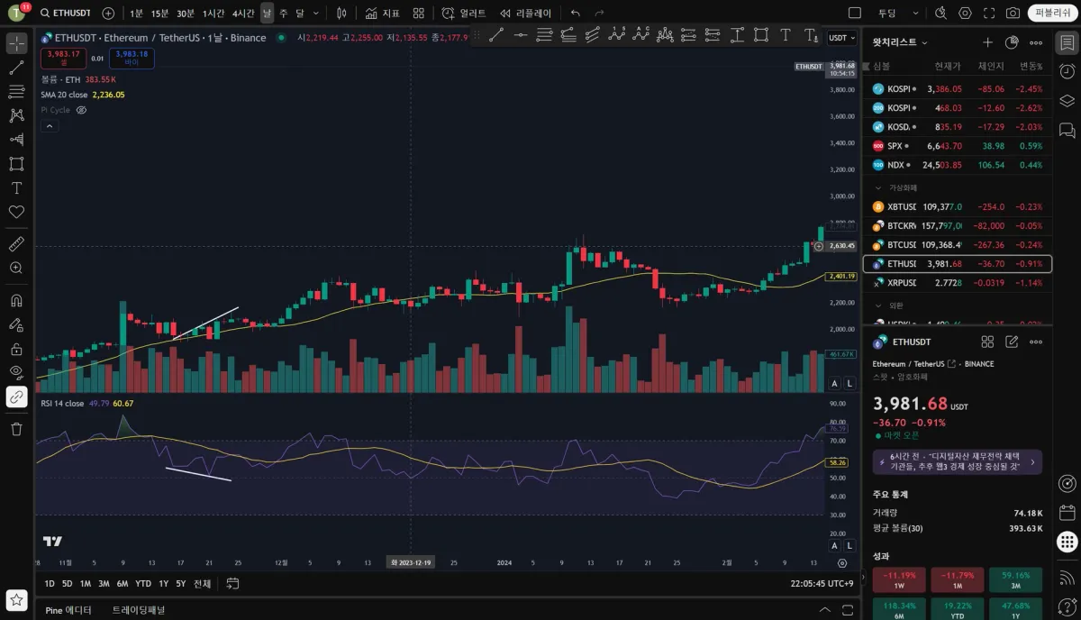Select the 1시간 timeframe
This screenshot has height=620, width=1081.
[213, 14]
